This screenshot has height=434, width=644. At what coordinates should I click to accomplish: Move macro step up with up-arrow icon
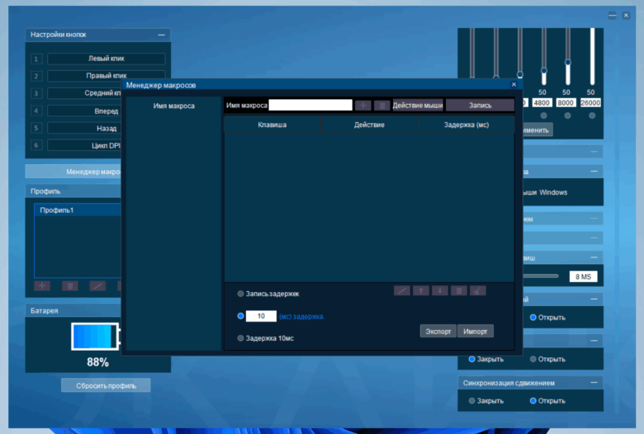coord(421,290)
